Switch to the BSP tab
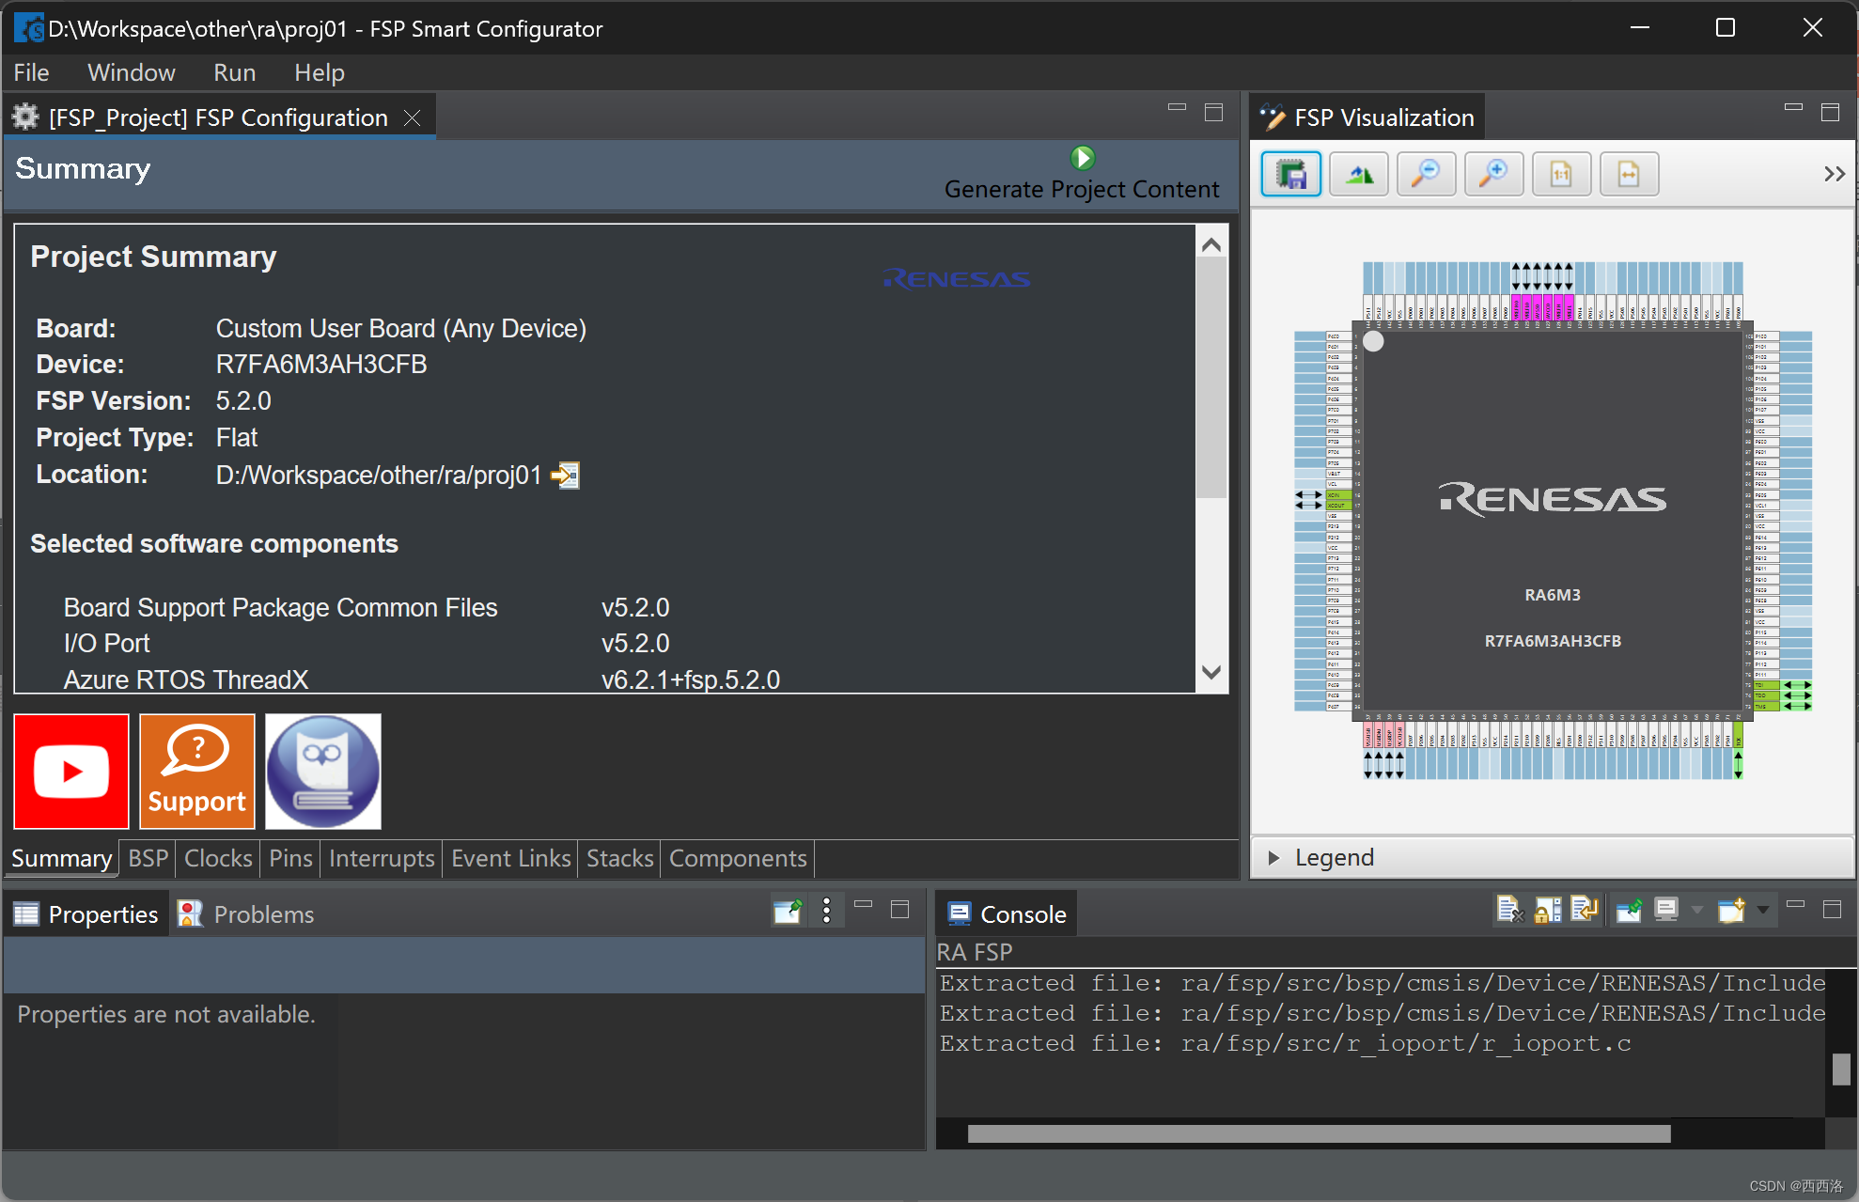1859x1202 pixels. 148,858
